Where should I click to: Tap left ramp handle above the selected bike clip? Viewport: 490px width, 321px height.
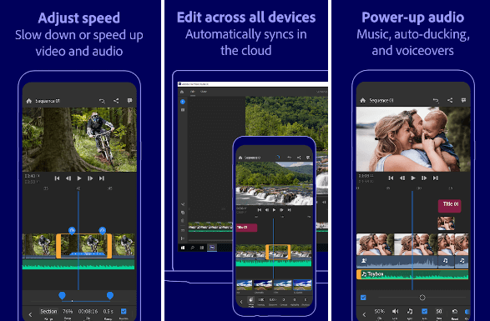(x=72, y=231)
